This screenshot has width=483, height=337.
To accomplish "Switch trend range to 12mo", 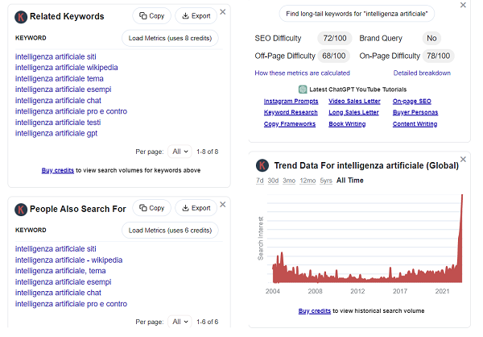I will (307, 181).
